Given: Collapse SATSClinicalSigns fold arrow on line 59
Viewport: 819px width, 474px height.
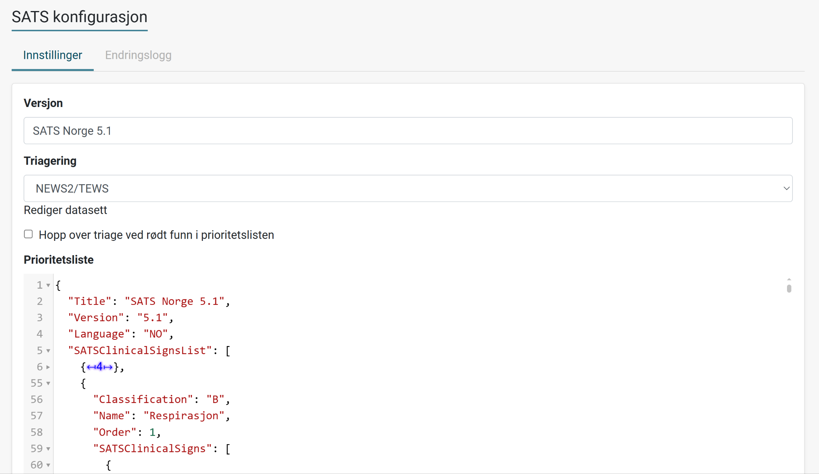Looking at the screenshot, I should (x=48, y=449).
